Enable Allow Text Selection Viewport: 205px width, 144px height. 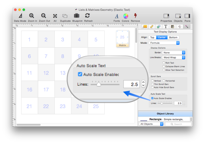(164, 70)
